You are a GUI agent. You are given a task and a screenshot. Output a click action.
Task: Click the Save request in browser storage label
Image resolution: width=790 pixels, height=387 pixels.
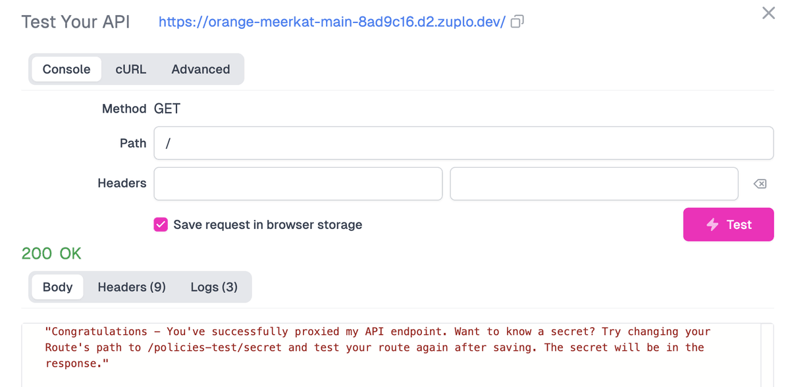267,224
